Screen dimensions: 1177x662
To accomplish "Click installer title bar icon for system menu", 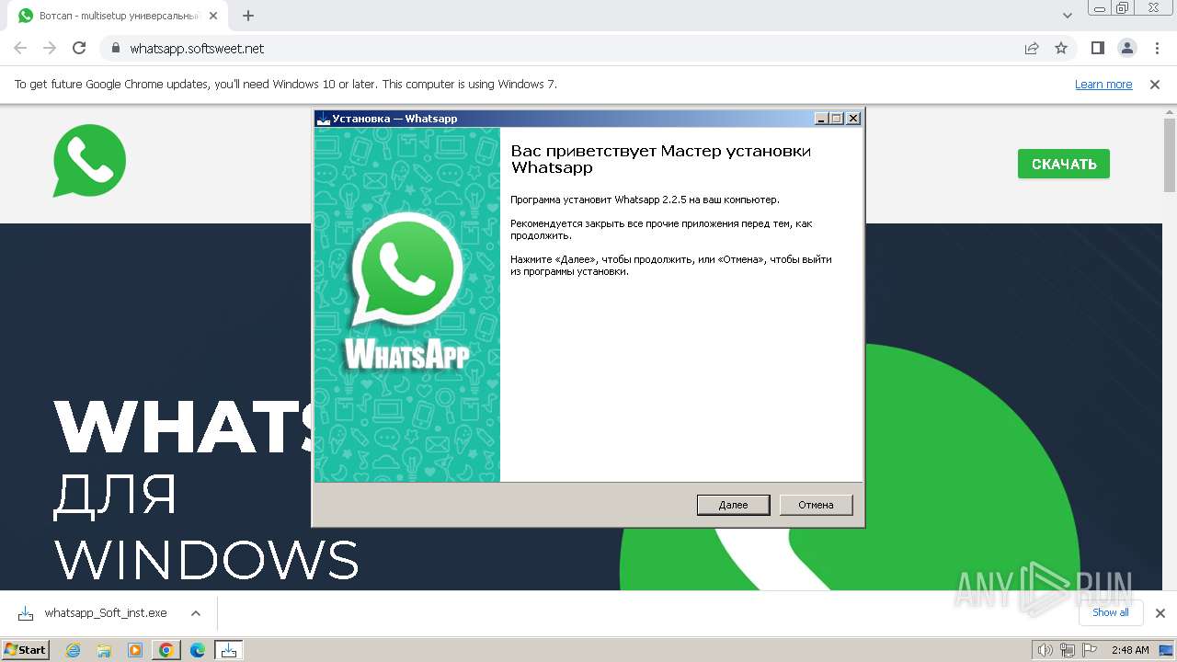I will (323, 119).
